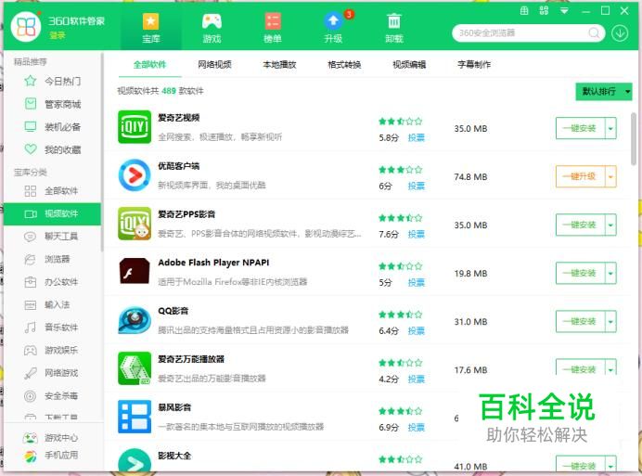Image resolution: width=642 pixels, height=476 pixels.
Task: Open 我的收藏 heart item
Action: [53, 149]
